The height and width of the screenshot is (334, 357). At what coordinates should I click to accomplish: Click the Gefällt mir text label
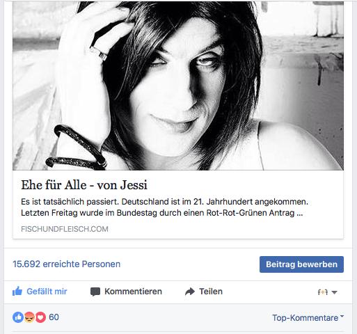click(x=47, y=292)
